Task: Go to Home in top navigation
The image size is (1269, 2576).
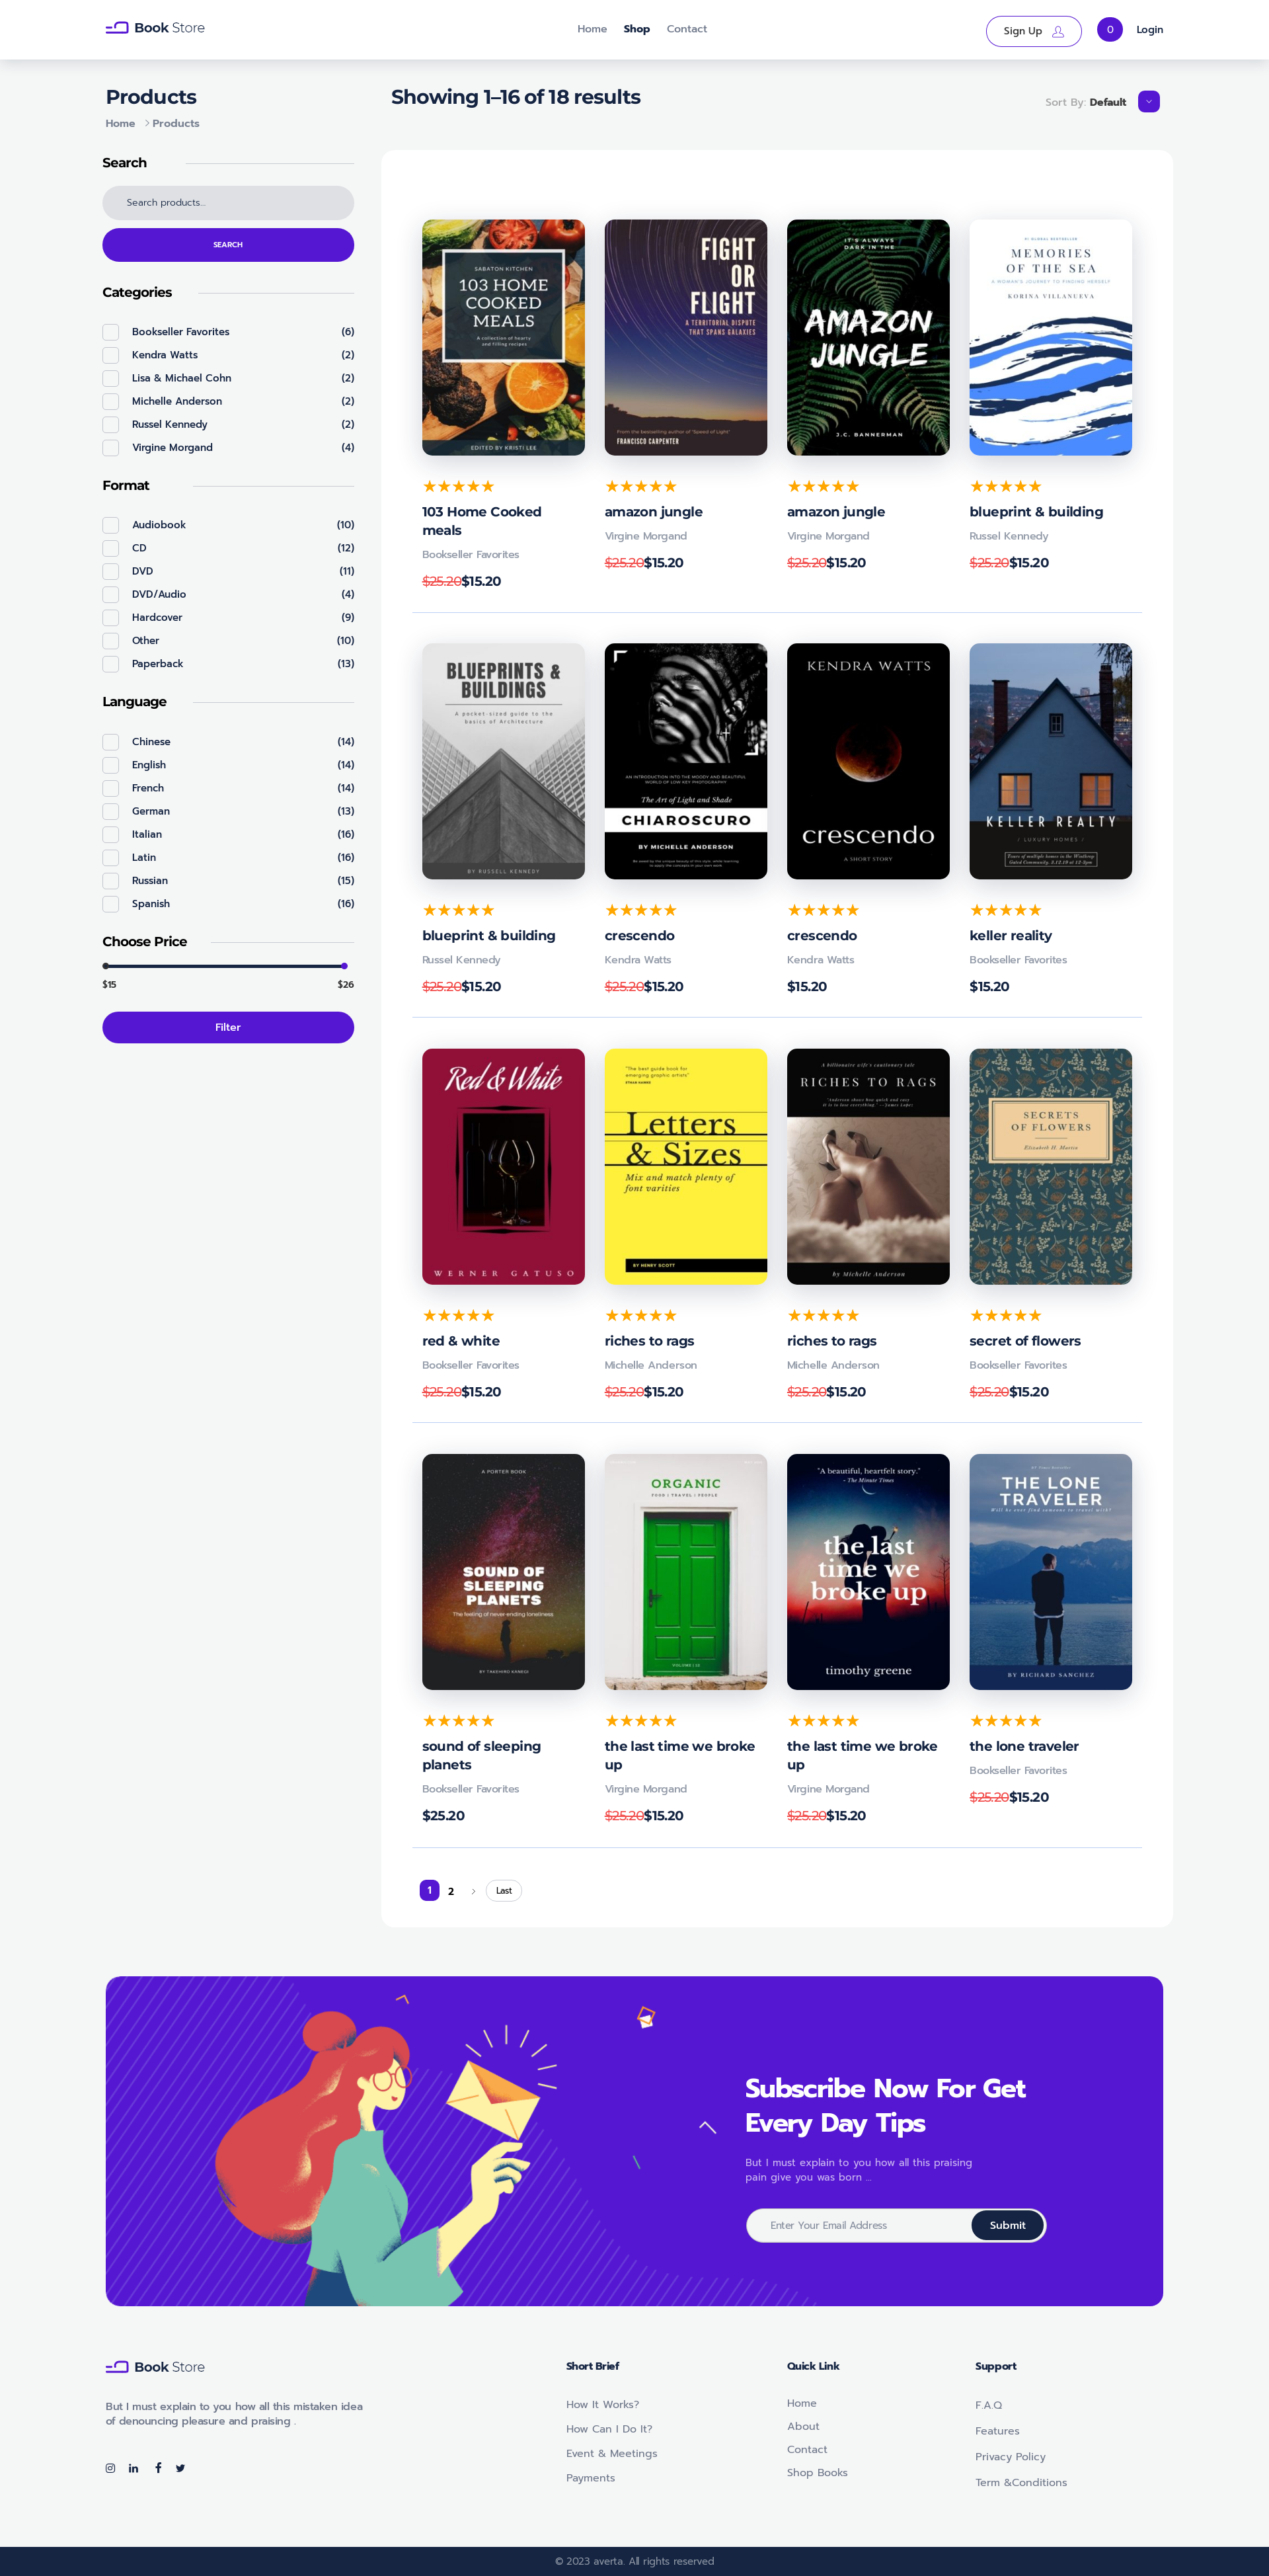Action: click(x=592, y=29)
